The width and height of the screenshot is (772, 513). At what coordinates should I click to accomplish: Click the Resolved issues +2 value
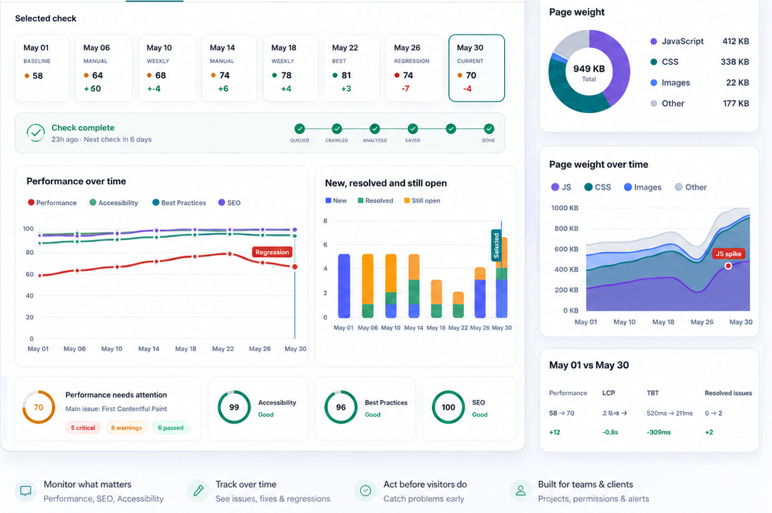click(709, 432)
